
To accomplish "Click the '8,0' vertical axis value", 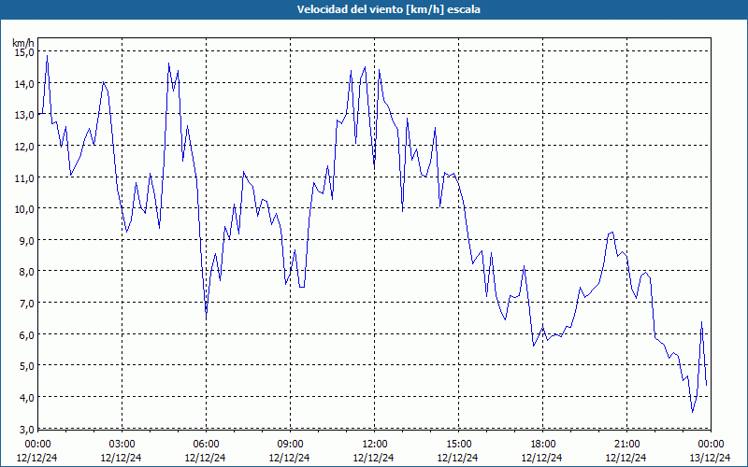I will point(27,272).
